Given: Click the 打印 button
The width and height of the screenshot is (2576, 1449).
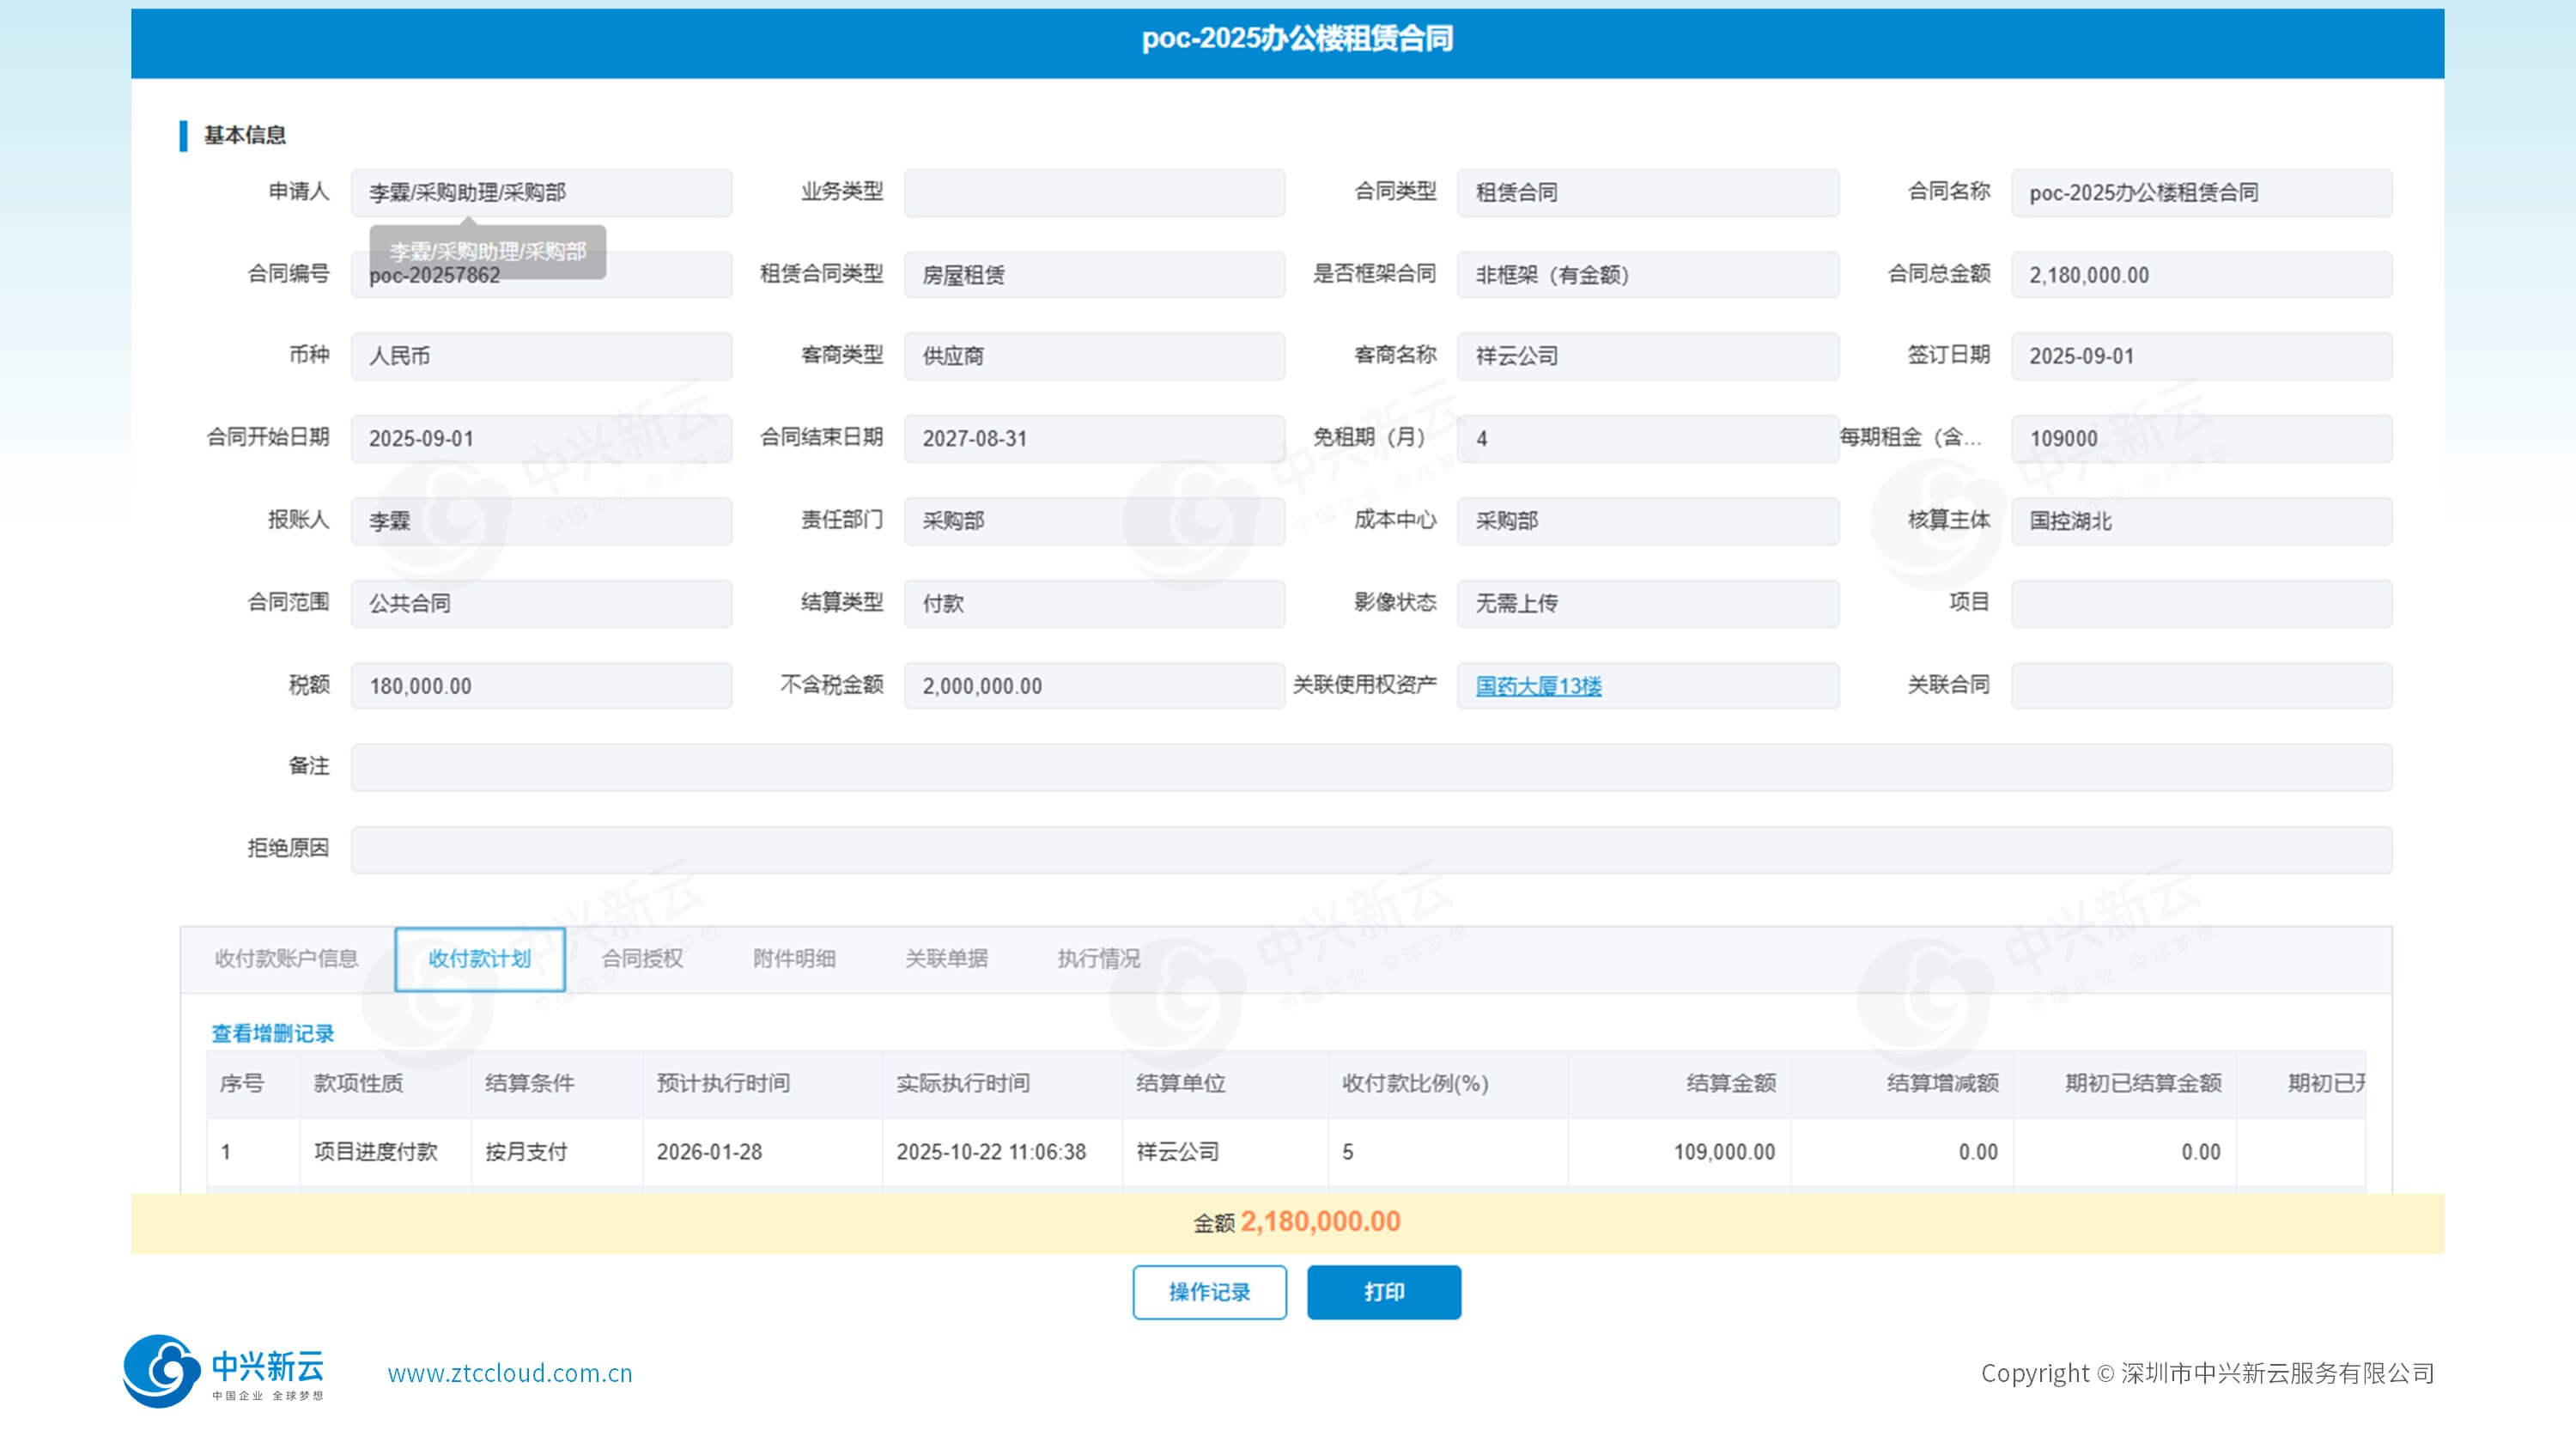Looking at the screenshot, I should (1383, 1292).
